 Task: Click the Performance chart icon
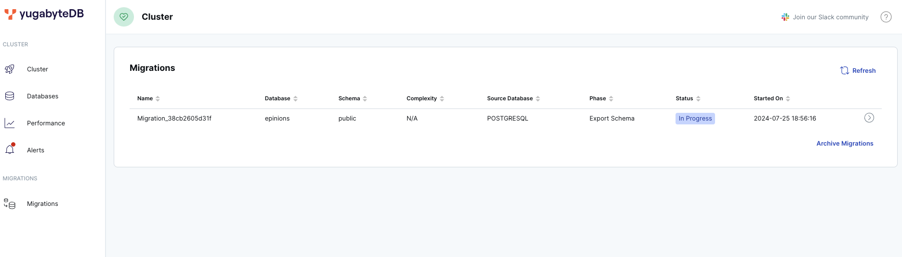[x=10, y=123]
